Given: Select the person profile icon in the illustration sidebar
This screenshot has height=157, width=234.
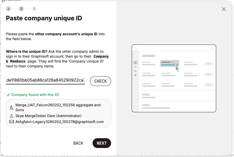Looking at the screenshot, I should 135,67.
